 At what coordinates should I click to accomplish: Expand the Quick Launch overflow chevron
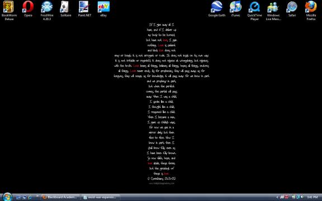37,196
